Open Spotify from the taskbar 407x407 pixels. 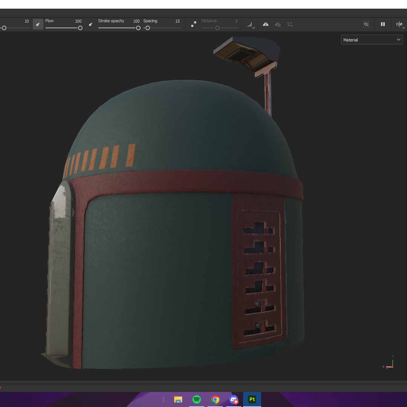point(197,399)
